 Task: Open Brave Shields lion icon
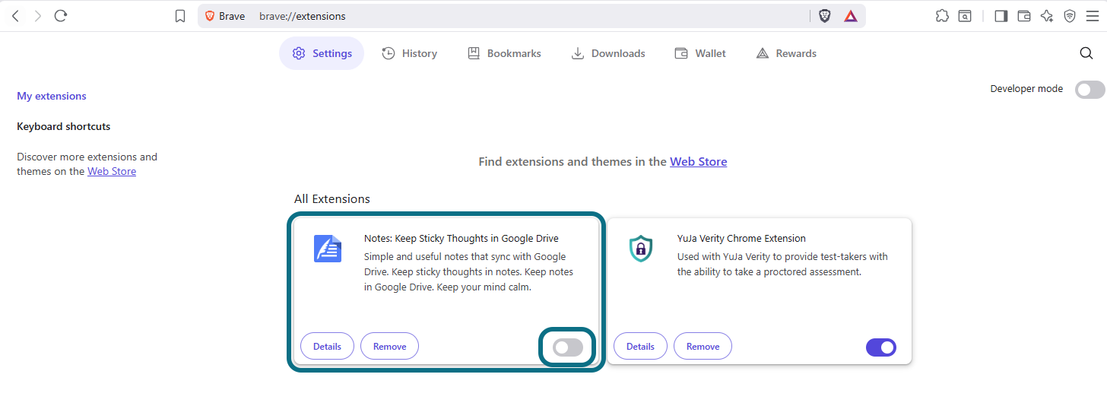coord(825,16)
